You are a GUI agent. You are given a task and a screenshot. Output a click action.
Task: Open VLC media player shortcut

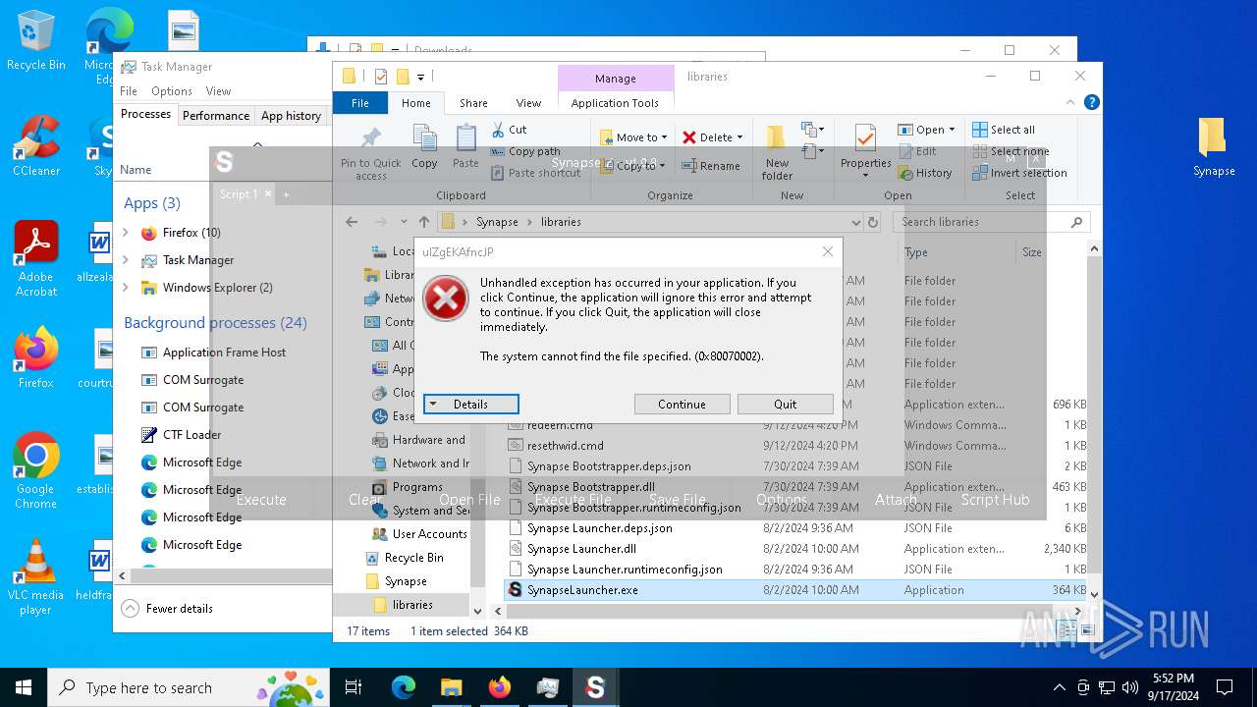[x=36, y=577]
